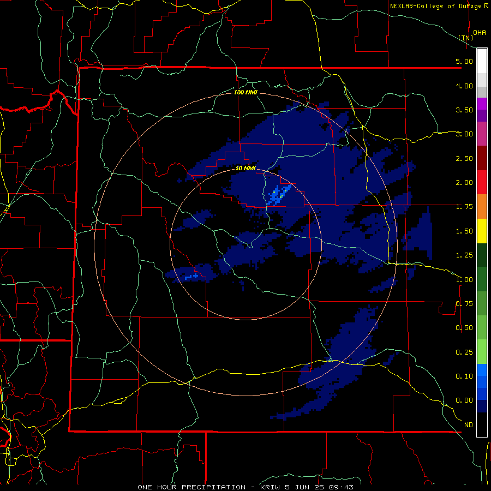
Task: Click the ONE HOUR PRECIPITATION title text
Action: click(191, 487)
